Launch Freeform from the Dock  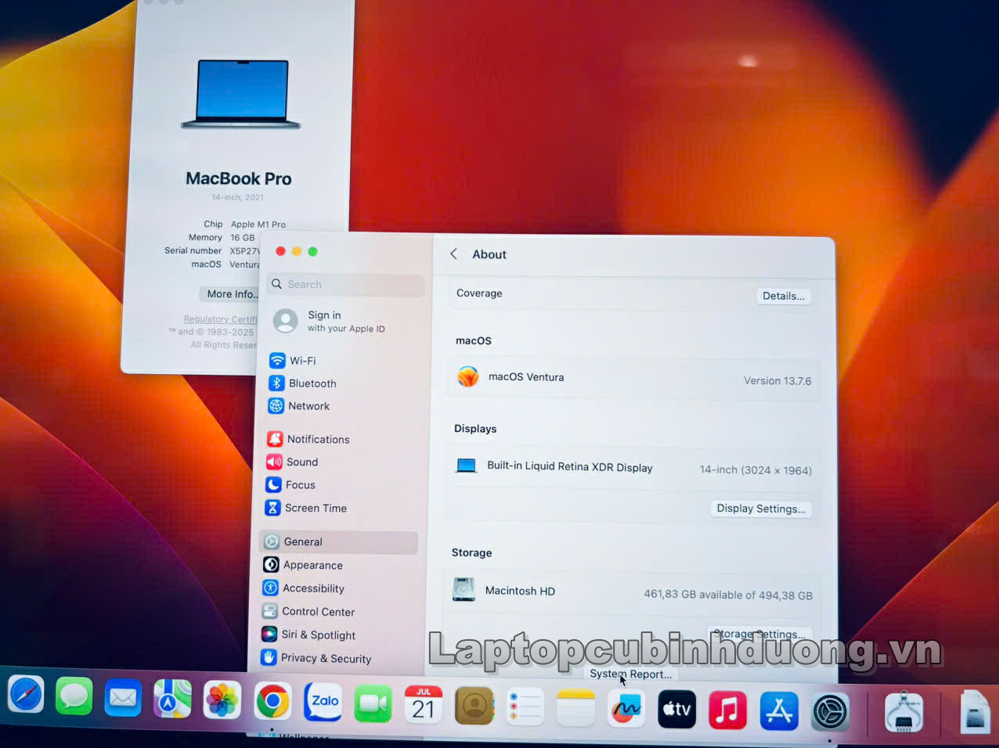click(x=626, y=709)
